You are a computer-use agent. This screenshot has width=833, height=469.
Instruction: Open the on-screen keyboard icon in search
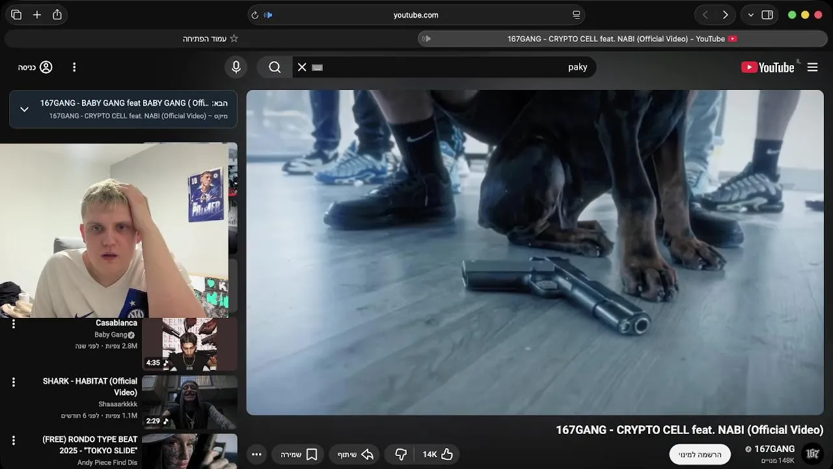point(318,67)
